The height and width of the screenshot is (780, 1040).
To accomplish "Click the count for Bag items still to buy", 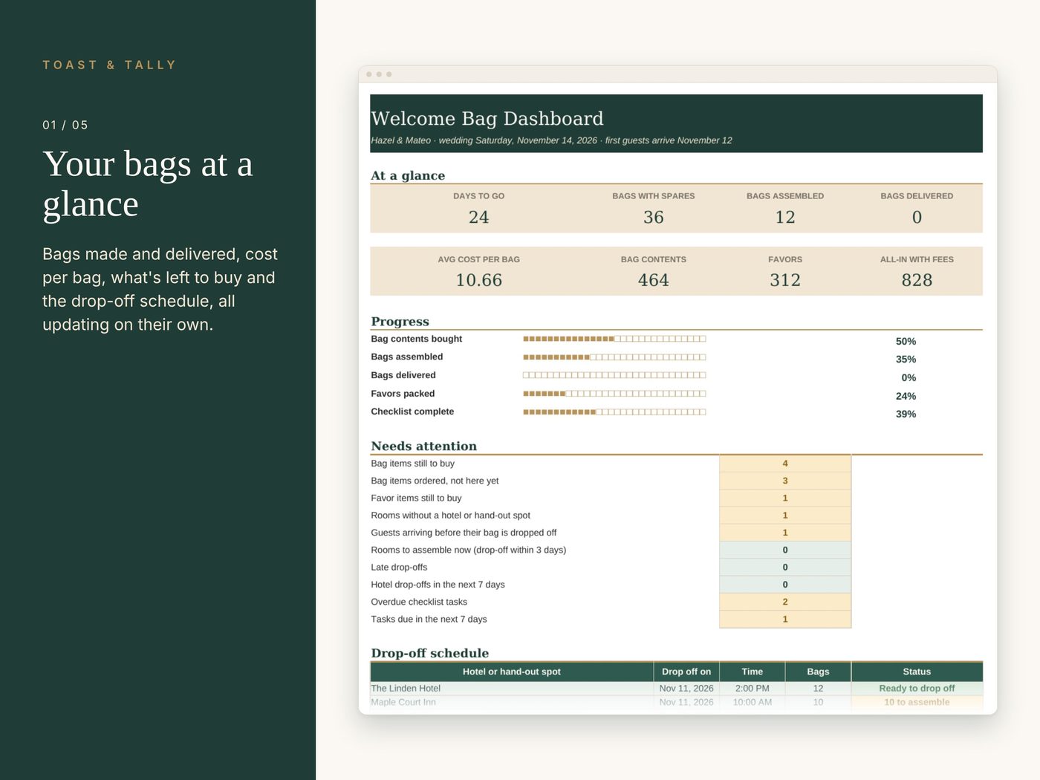I will [785, 464].
